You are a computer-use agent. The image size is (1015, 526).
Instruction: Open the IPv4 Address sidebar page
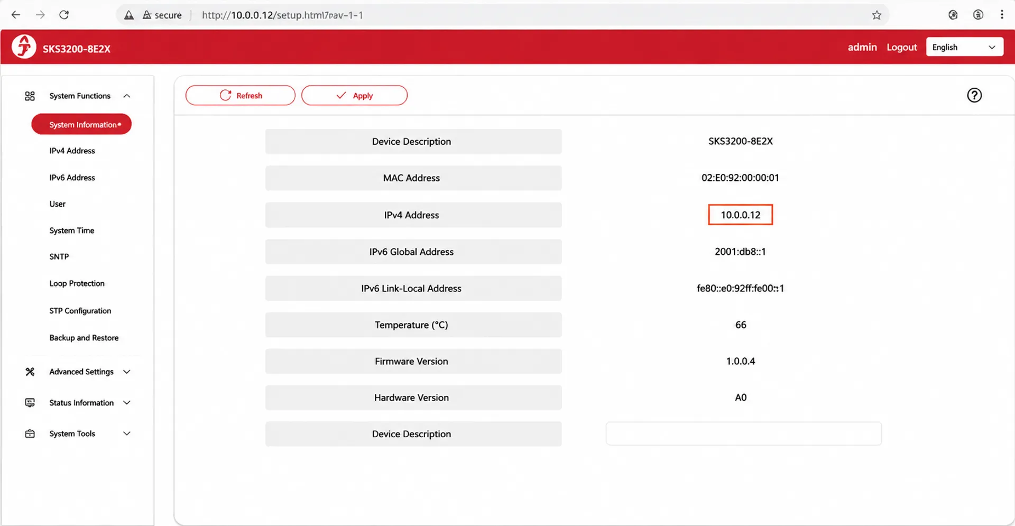pyautogui.click(x=72, y=151)
